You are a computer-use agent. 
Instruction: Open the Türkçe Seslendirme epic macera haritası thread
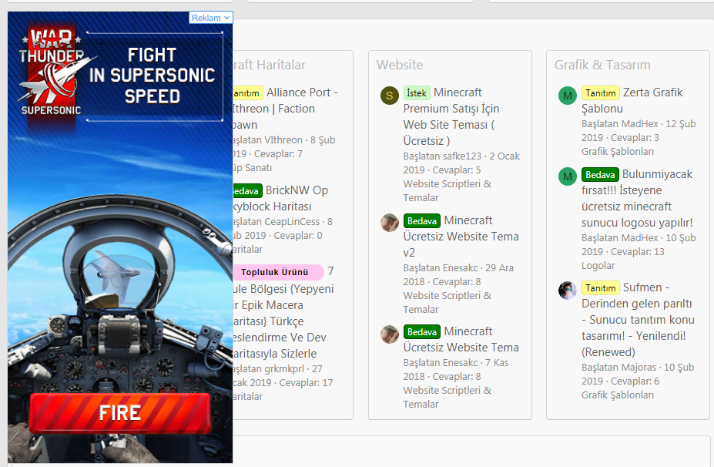pos(283,313)
